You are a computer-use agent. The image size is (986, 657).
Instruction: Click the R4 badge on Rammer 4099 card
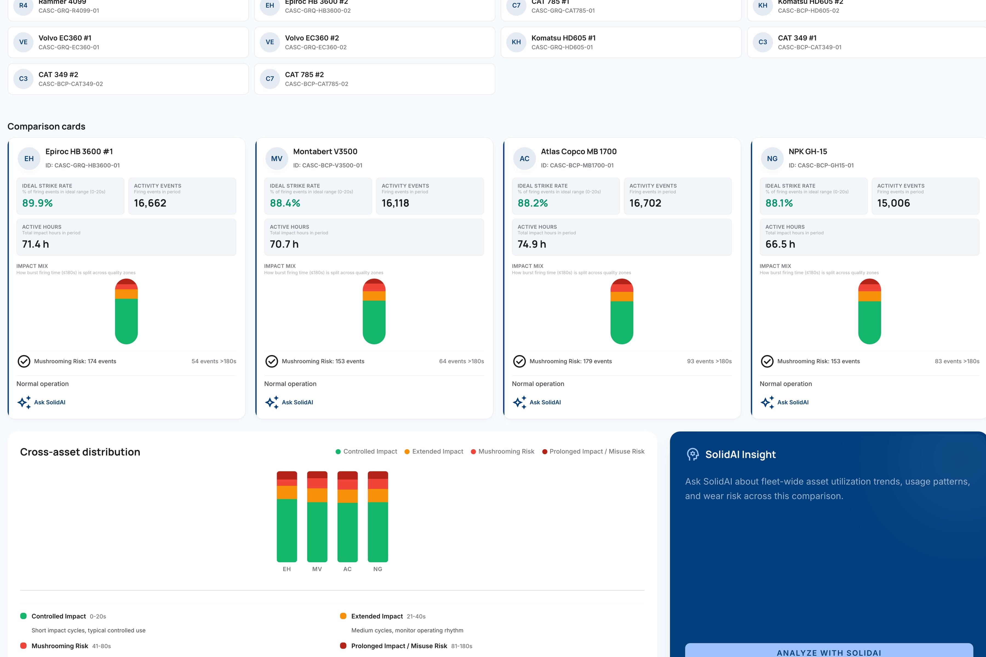click(24, 6)
